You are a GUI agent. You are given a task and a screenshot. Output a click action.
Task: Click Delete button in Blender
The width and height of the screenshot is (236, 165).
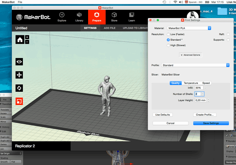(6, 144)
